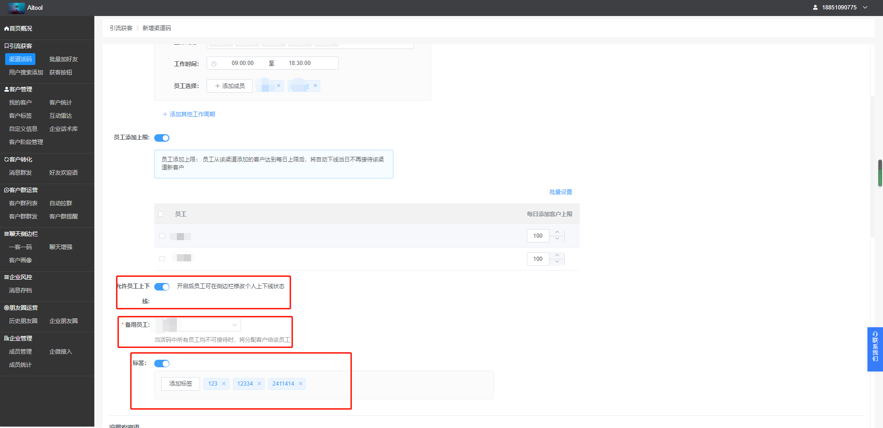Viewport: 883px width, 428px height.
Task: Open 成员统计 menu item
Action: tap(20, 365)
